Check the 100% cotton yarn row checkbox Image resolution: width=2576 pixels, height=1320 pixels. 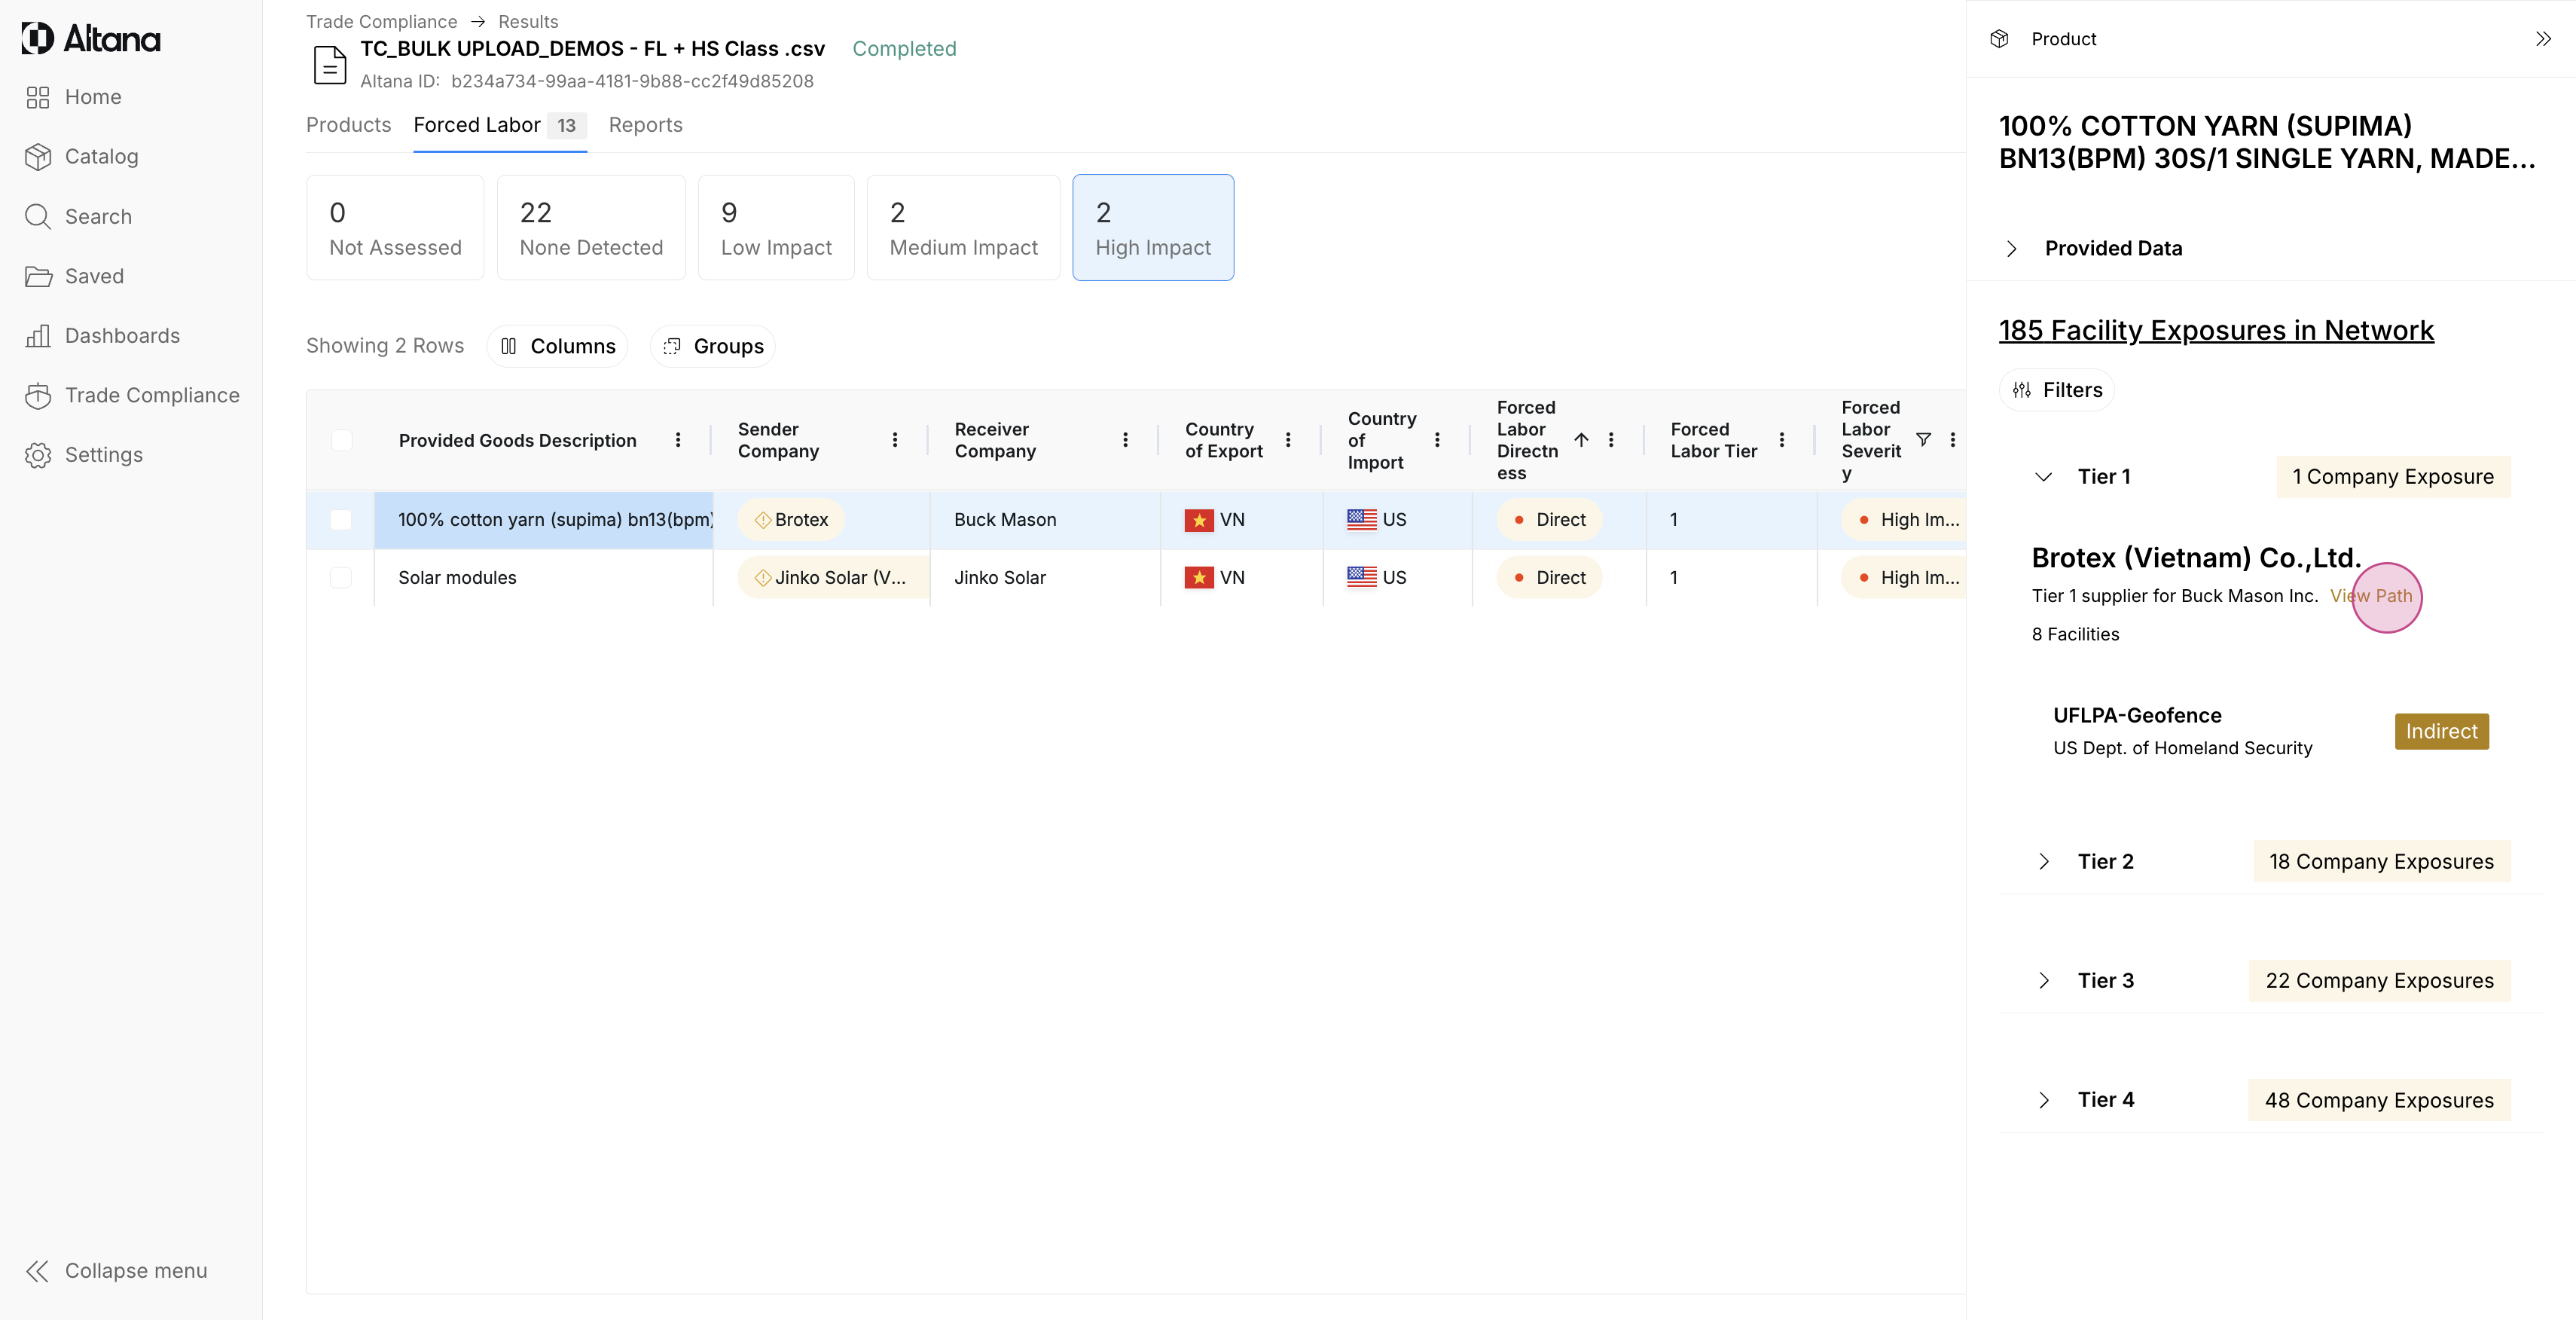(341, 520)
